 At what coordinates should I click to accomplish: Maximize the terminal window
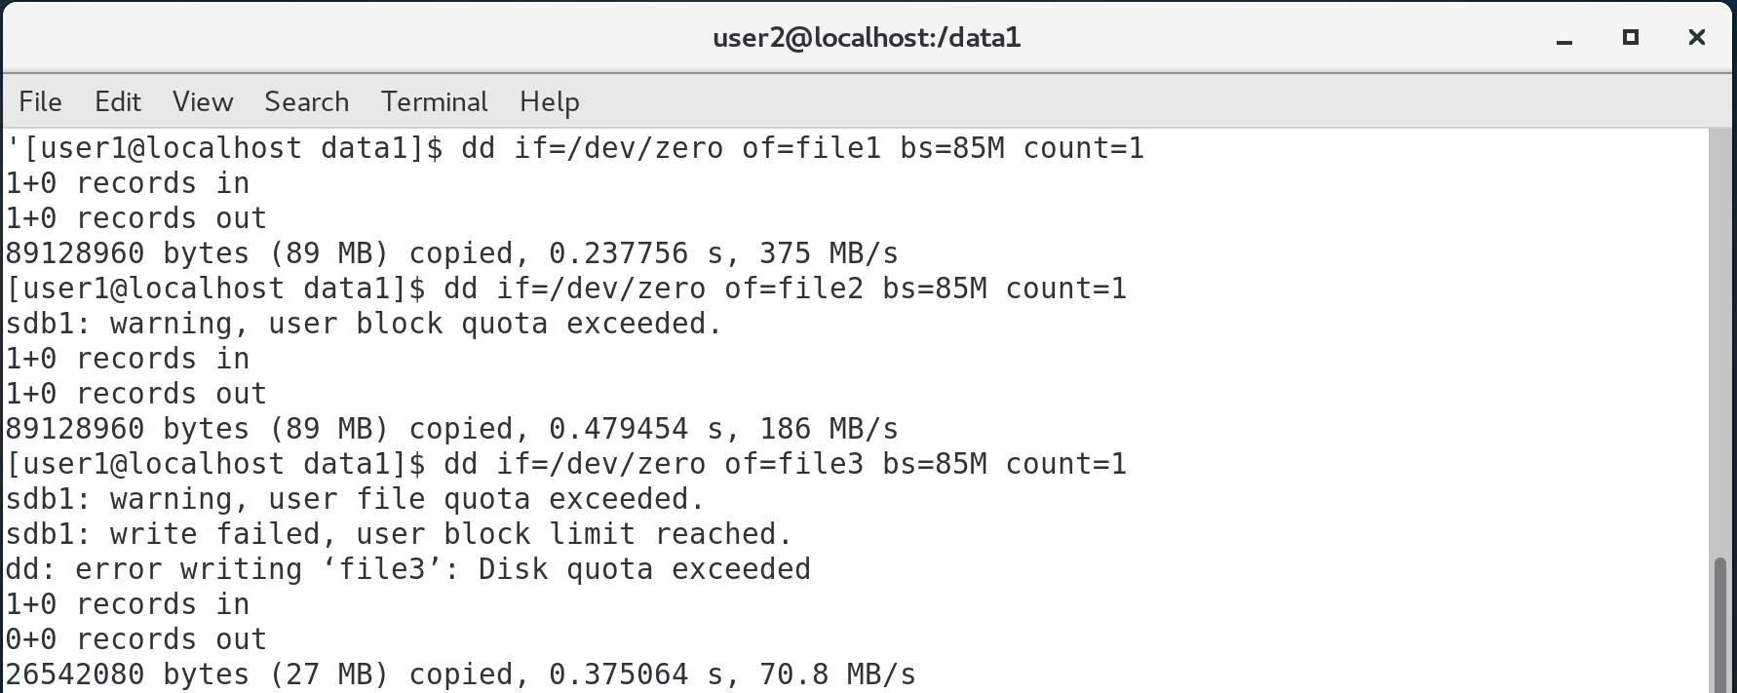pyautogui.click(x=1630, y=38)
